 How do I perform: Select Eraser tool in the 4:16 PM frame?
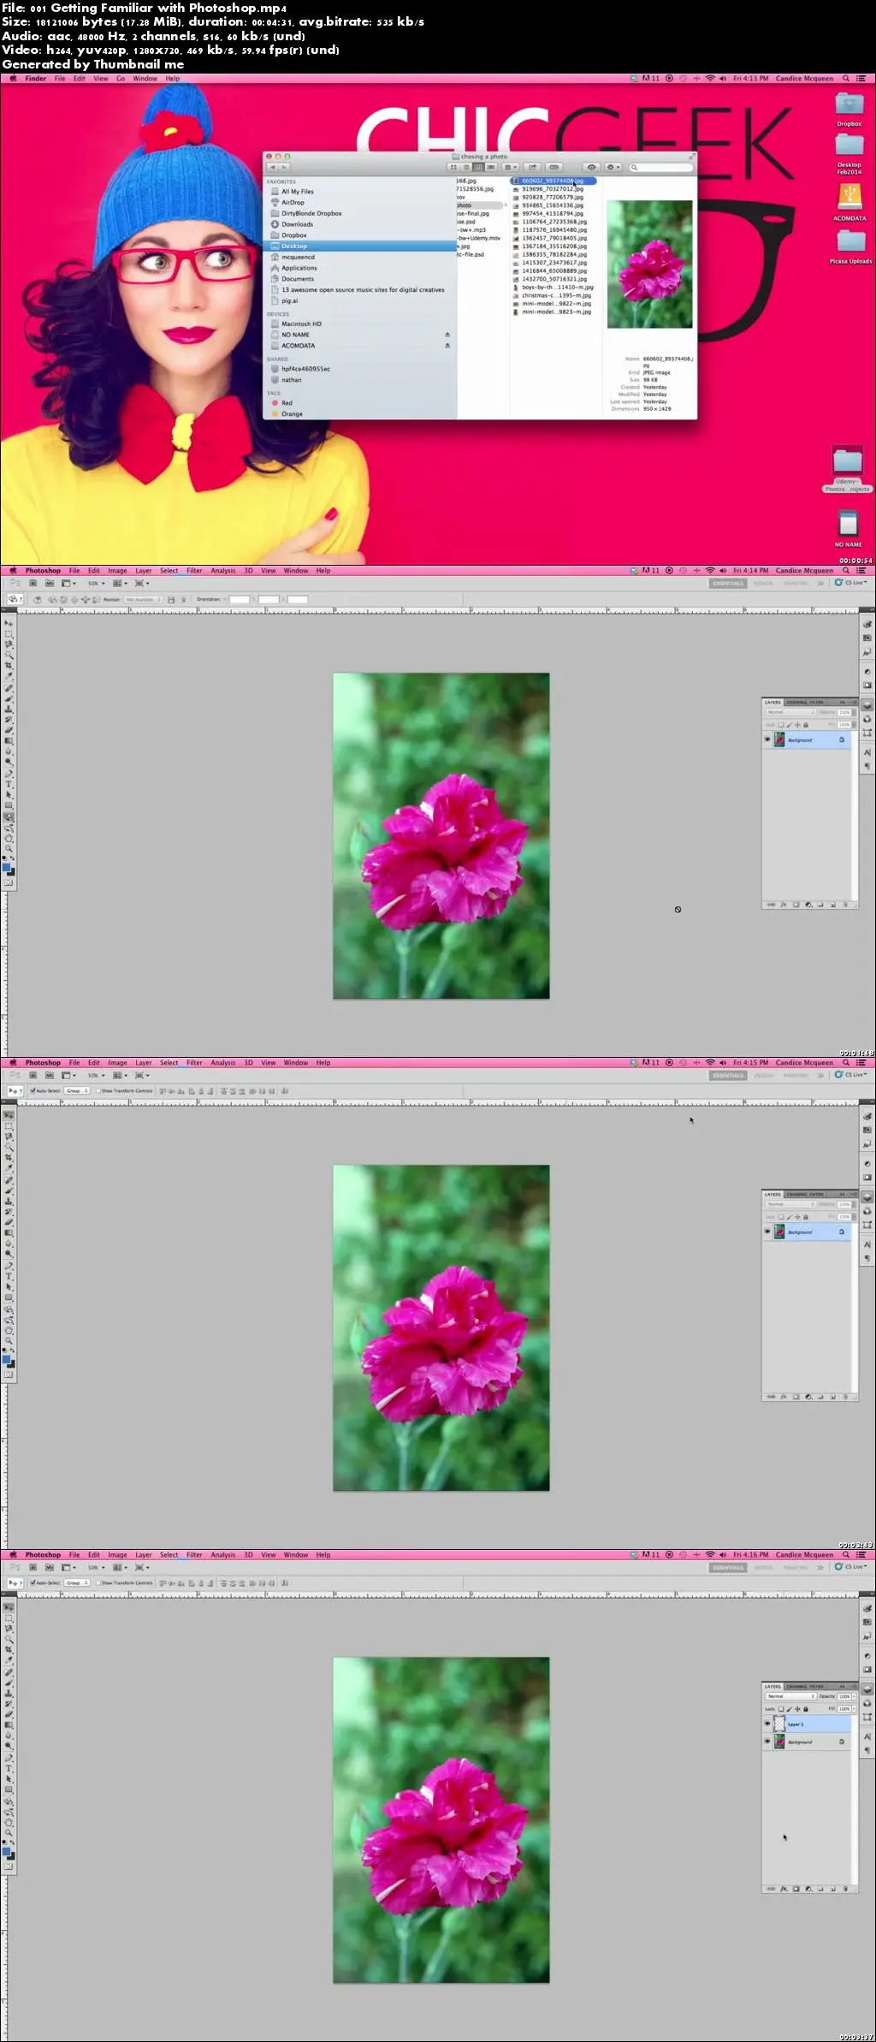pos(9,1714)
